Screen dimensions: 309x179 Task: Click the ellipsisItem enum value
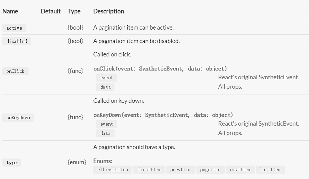(x=113, y=170)
